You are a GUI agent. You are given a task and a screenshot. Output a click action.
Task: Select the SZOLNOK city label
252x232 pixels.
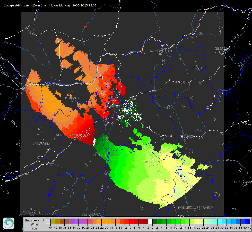click(187, 137)
